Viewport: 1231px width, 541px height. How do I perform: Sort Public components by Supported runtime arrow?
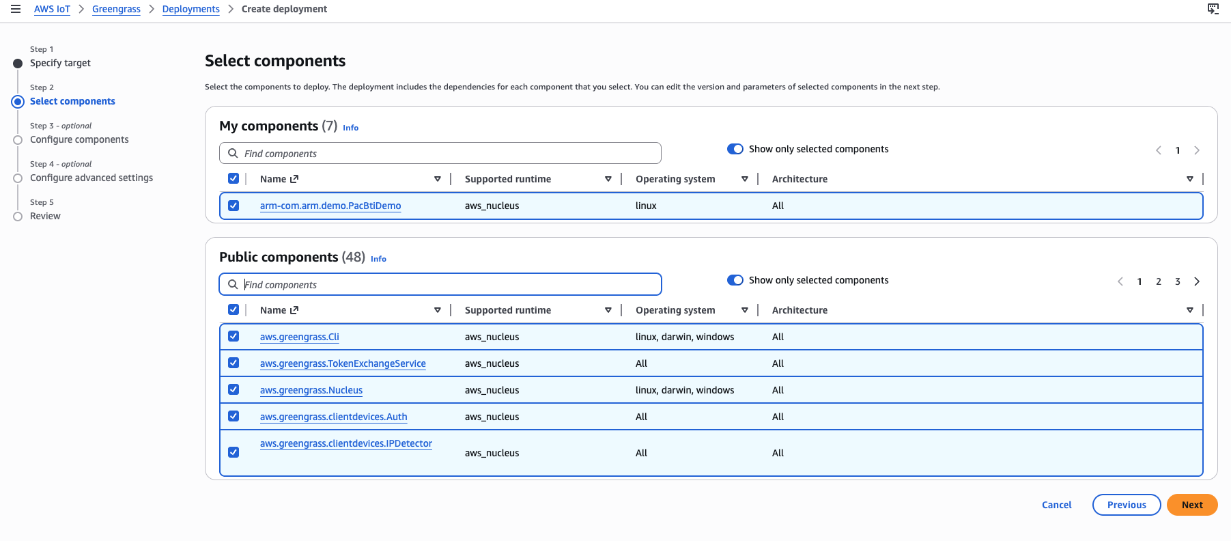(608, 310)
